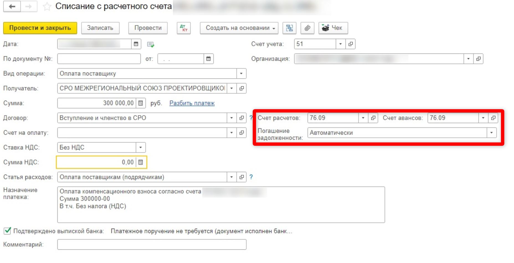
Task: Click the back navigation arrow
Action: [x=12, y=6]
